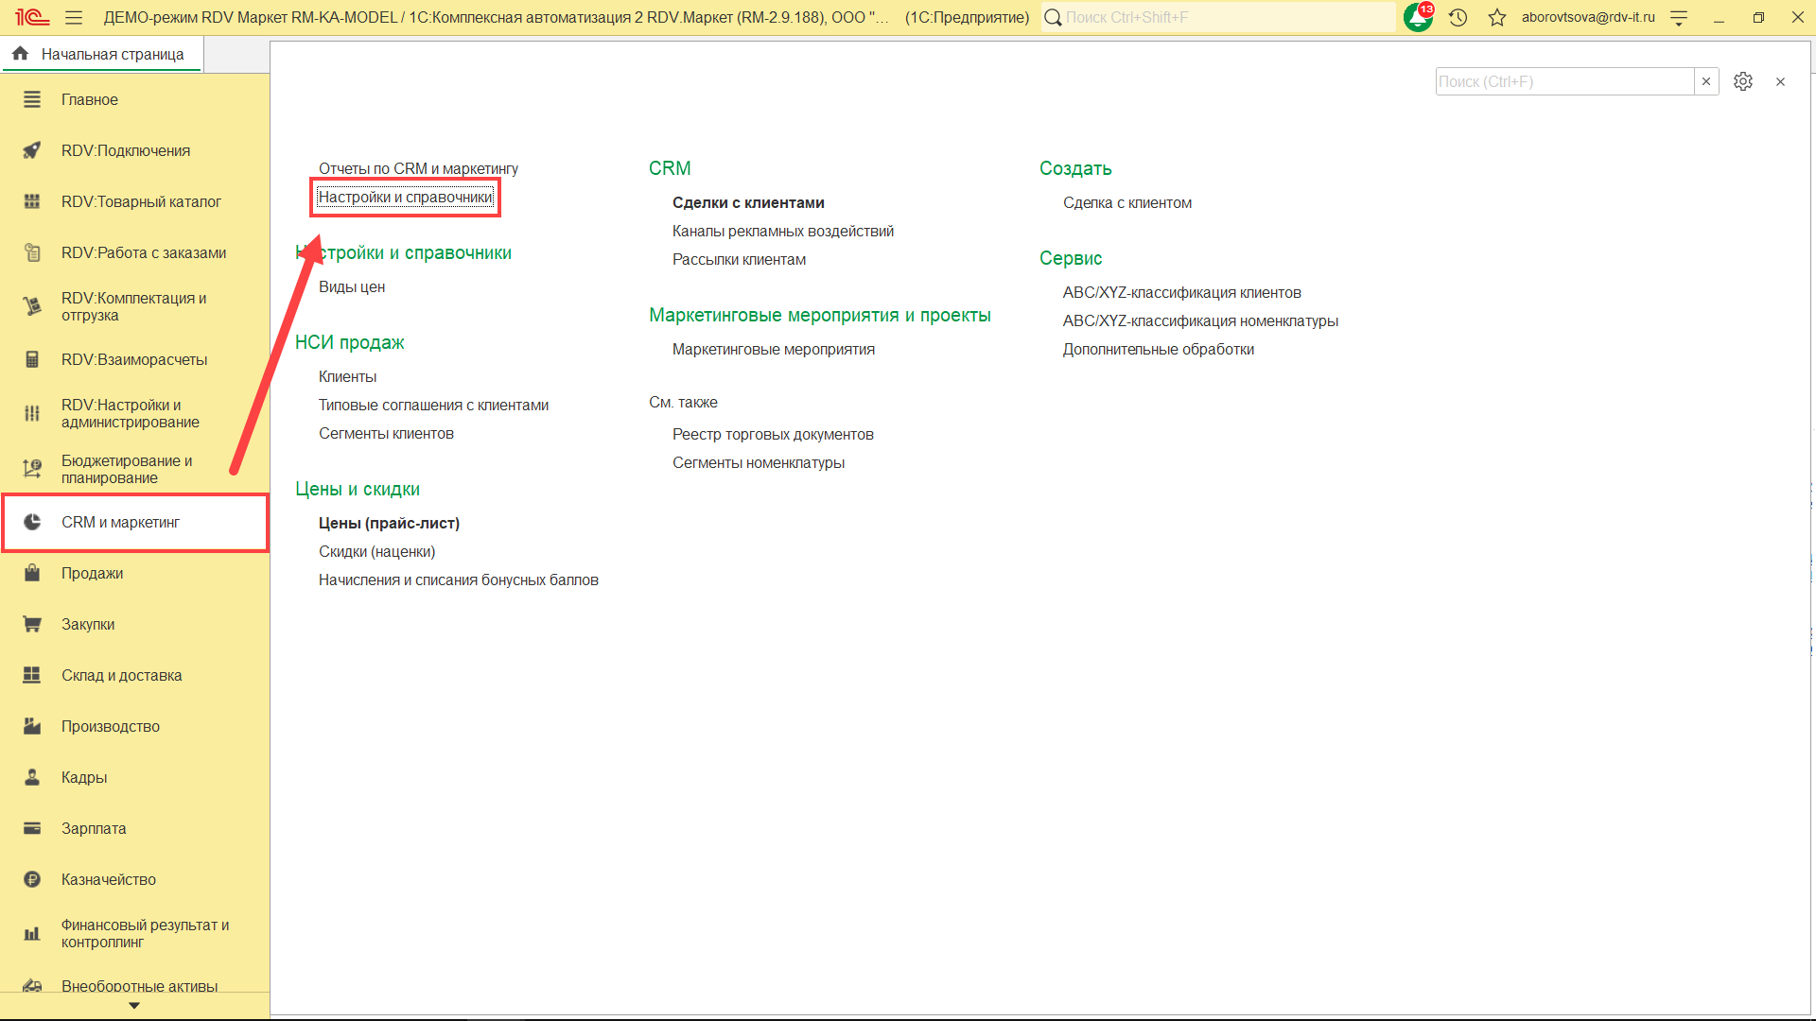
Task: Open favorites star icon
Action: pyautogui.click(x=1496, y=17)
